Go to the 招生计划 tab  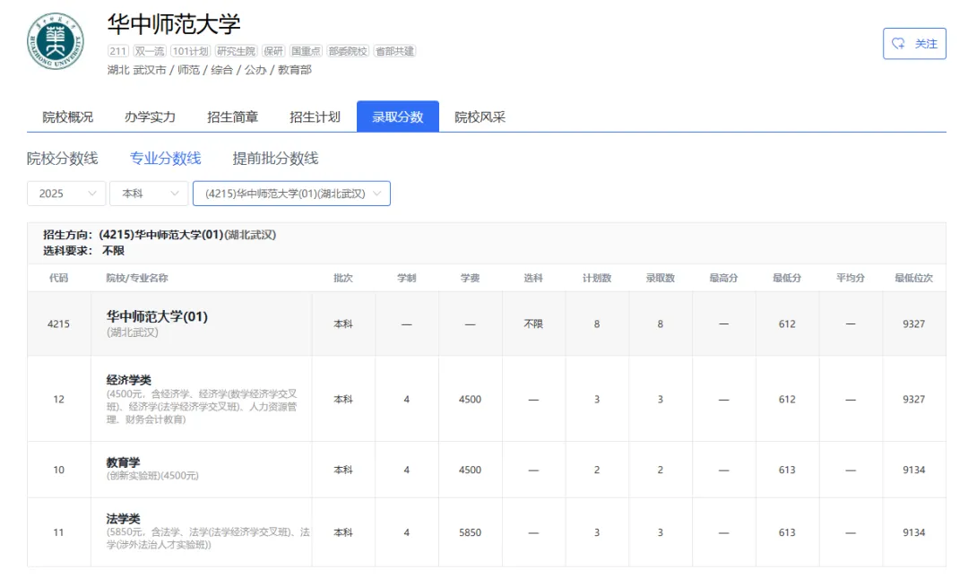coord(315,116)
